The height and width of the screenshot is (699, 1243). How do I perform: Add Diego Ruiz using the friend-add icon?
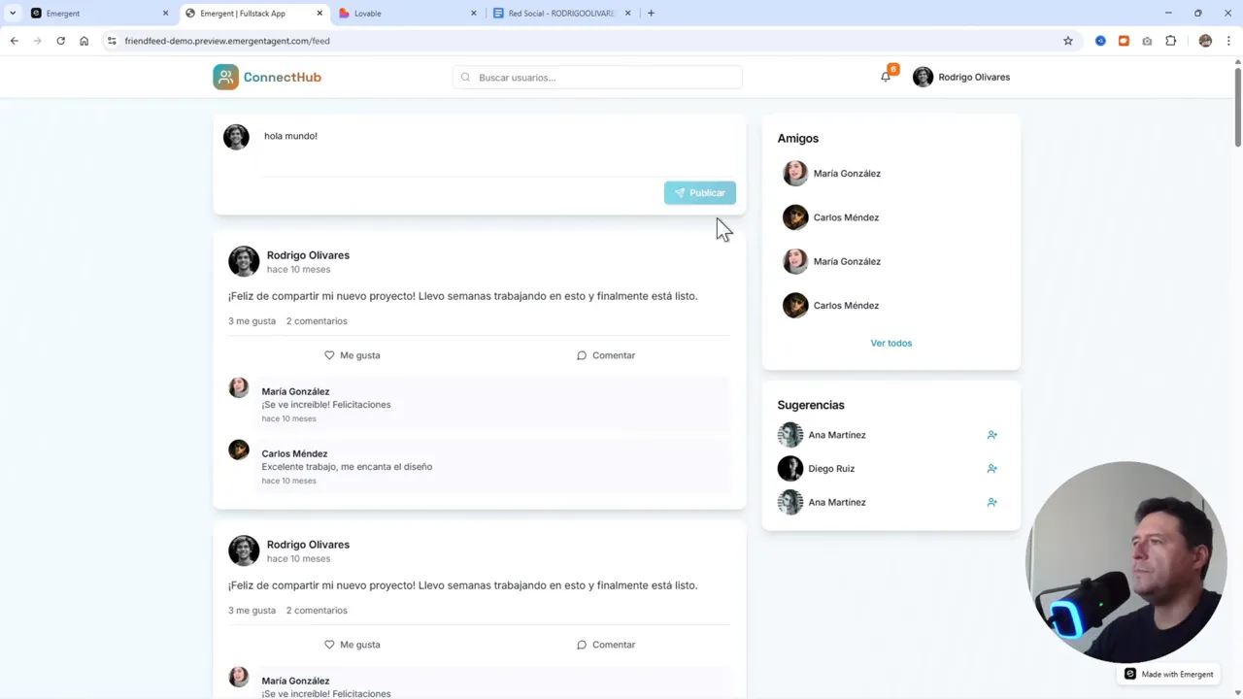(x=991, y=468)
